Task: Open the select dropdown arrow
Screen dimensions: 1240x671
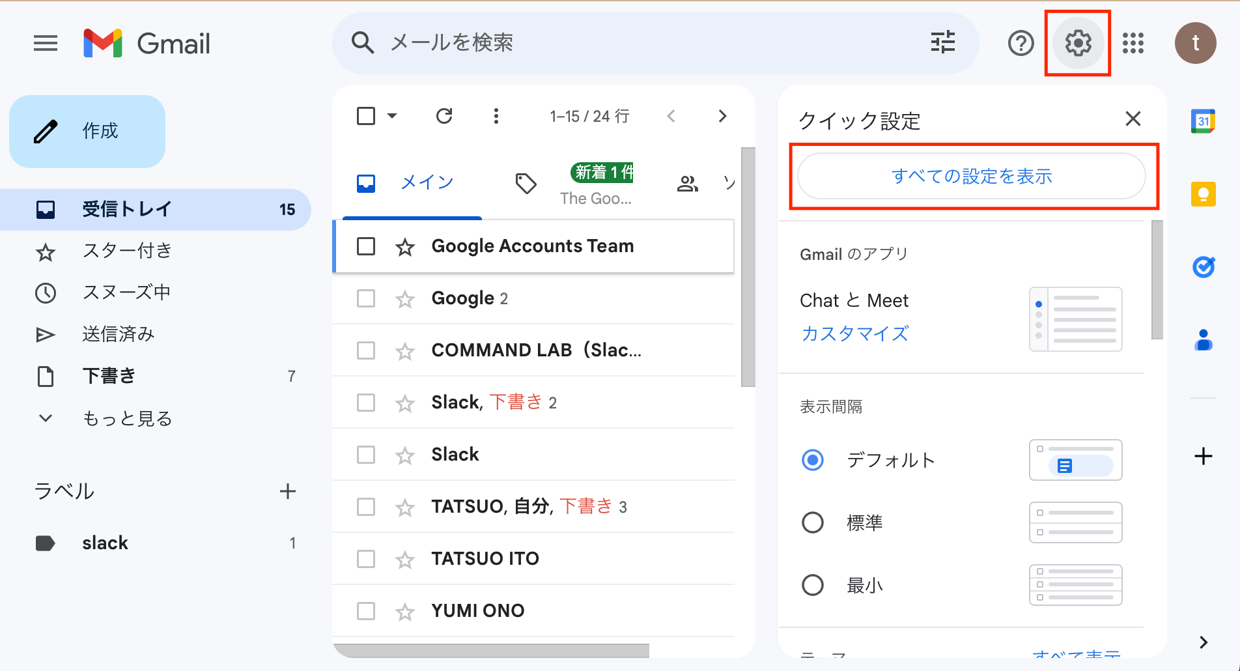Action: (392, 116)
